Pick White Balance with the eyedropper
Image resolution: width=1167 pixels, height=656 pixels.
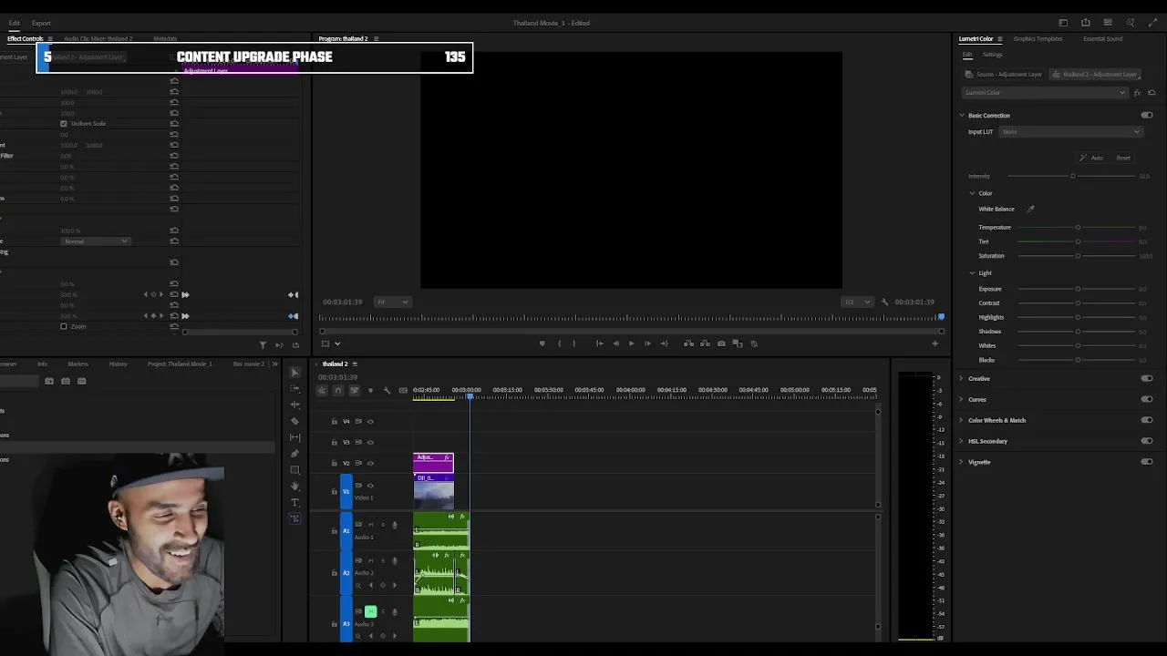[x=1031, y=209]
